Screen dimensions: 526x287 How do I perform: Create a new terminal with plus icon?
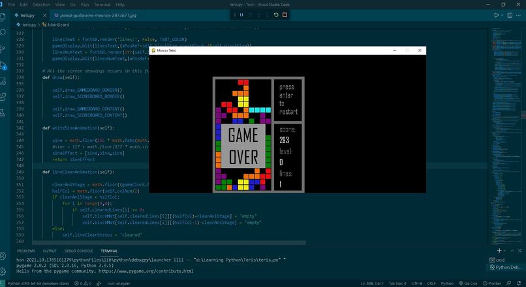[x=499, y=251]
